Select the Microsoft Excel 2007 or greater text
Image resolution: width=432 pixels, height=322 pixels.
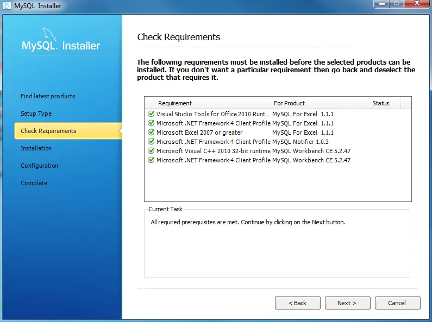pos(199,132)
